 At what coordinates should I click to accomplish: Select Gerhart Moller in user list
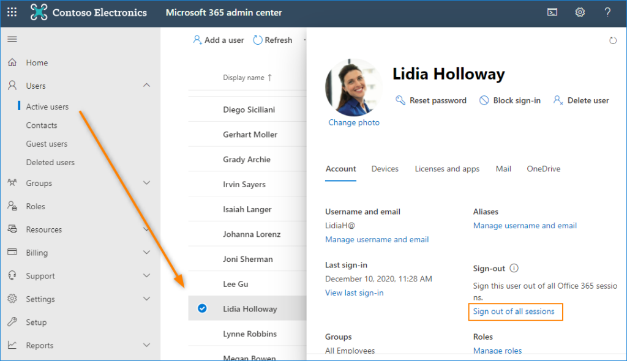[250, 135]
